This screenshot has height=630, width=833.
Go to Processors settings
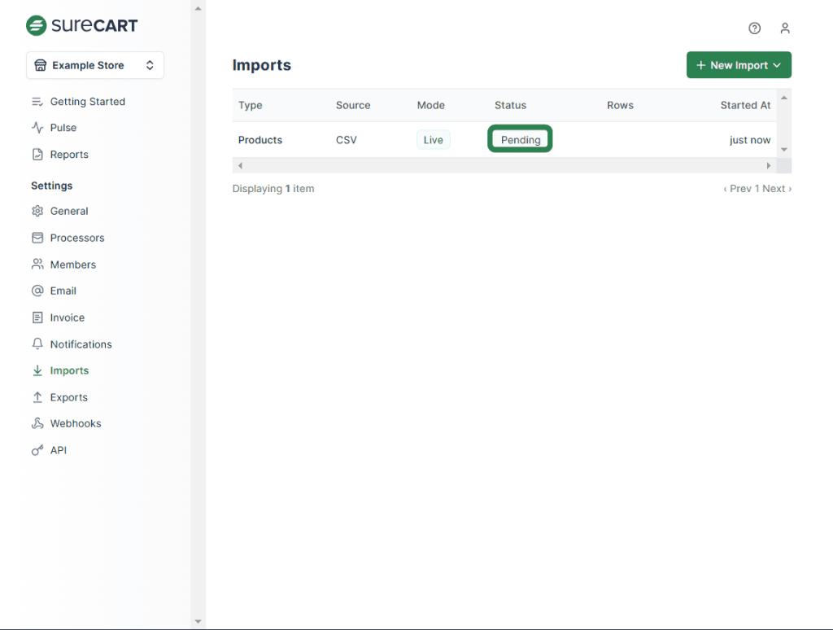pyautogui.click(x=77, y=238)
